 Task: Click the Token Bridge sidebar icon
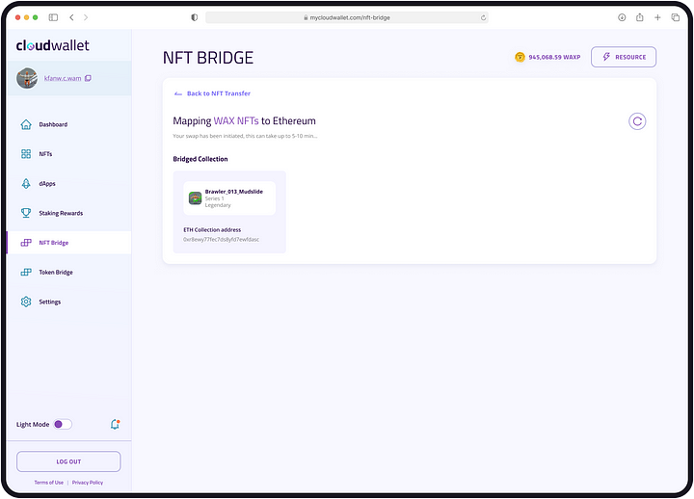pos(26,272)
